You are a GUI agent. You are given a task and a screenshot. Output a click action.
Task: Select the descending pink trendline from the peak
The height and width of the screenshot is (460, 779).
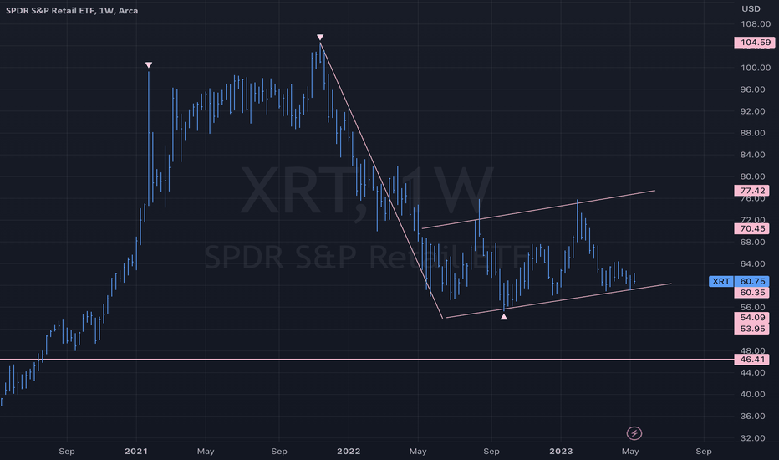381,181
